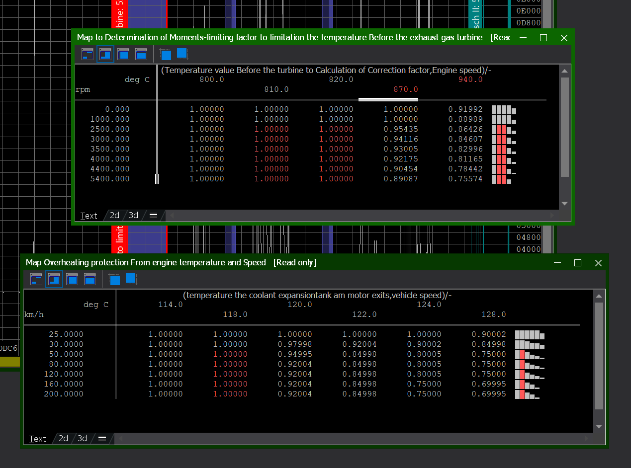This screenshot has width=631, height=468.
Task: Select cell value 0.78442 in the 4400.000 rpm row
Action: pos(465,169)
